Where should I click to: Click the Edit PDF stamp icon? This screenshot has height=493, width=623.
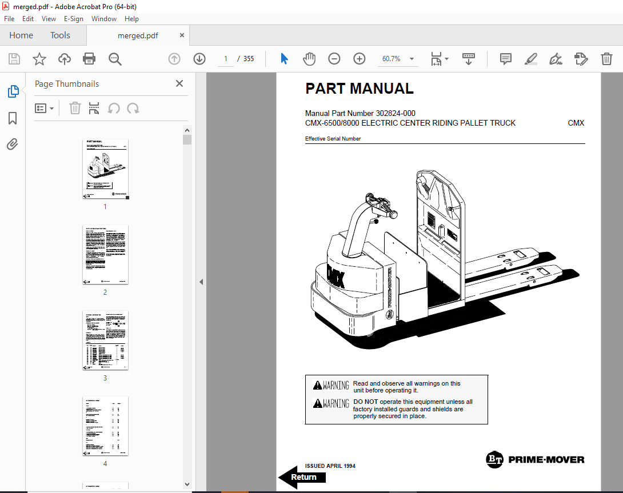(581, 59)
